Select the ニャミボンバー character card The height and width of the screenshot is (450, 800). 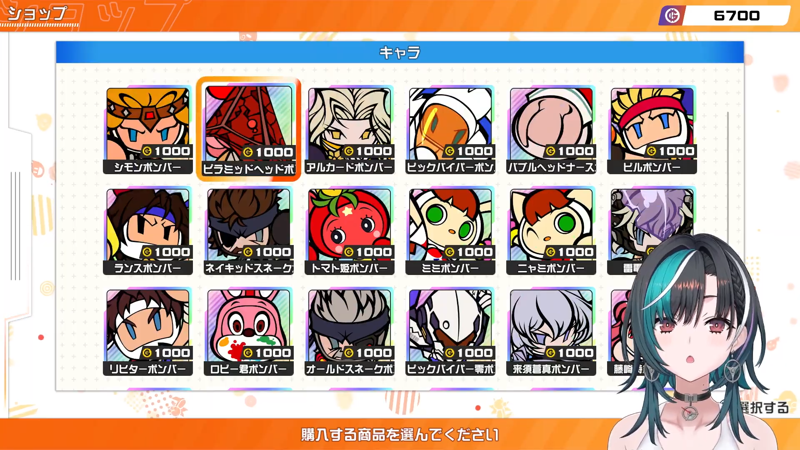[x=551, y=231]
